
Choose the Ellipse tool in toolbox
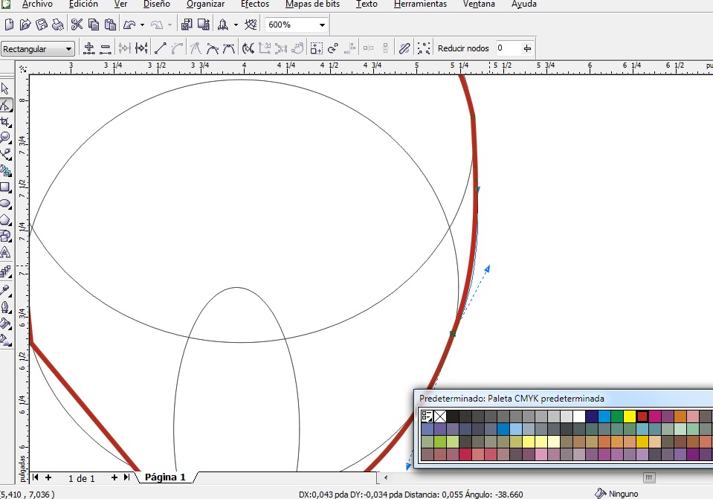pos(6,203)
